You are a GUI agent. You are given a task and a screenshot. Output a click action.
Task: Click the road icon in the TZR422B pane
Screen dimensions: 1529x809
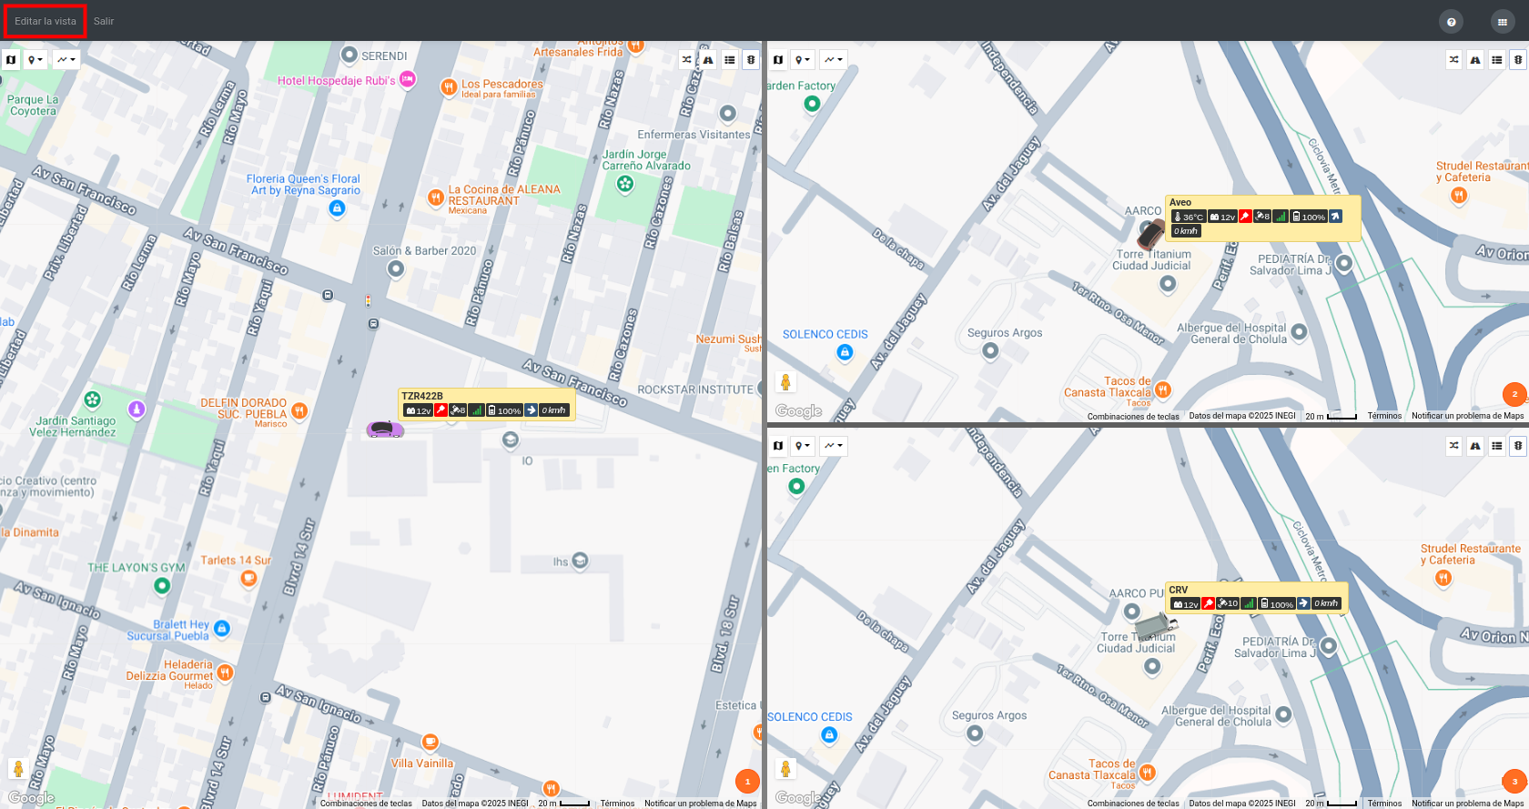708,60
